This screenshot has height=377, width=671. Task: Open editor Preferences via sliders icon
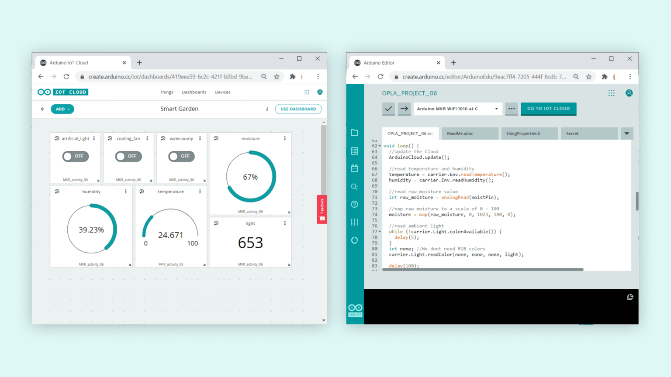(x=354, y=222)
